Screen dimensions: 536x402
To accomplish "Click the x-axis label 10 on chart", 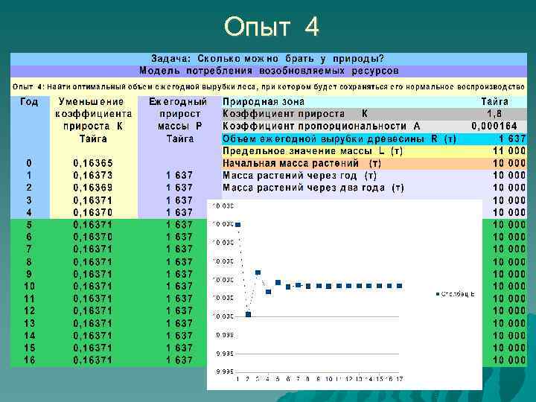I will click(x=328, y=379).
